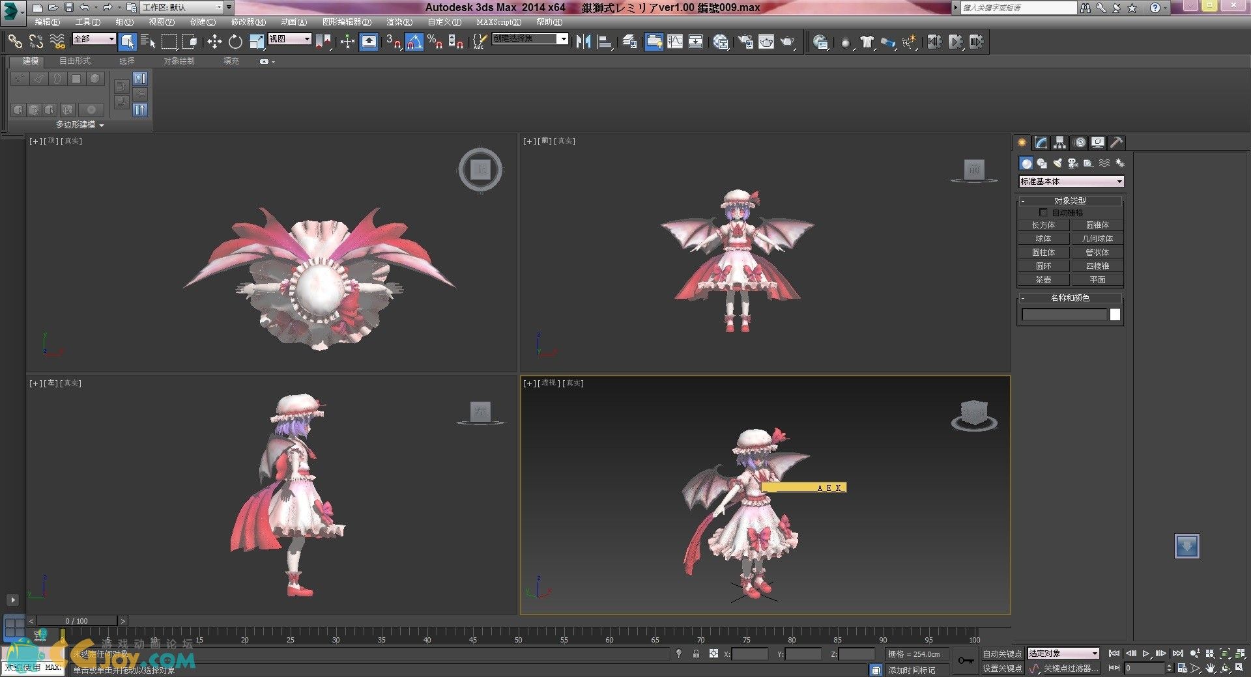Image resolution: width=1251 pixels, height=677 pixels.
Task: Open the Curve Editor icon
Action: pyautogui.click(x=675, y=42)
